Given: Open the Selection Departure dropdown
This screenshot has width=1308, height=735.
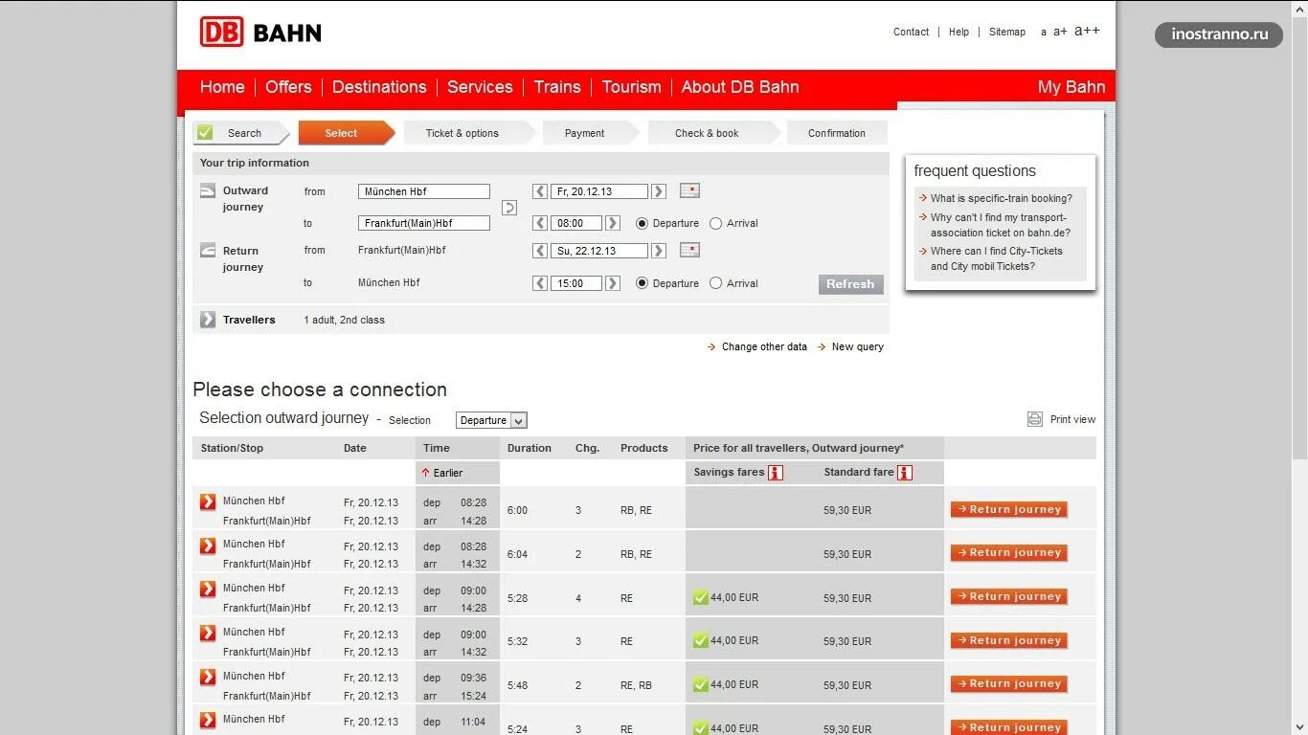Looking at the screenshot, I should tap(491, 420).
